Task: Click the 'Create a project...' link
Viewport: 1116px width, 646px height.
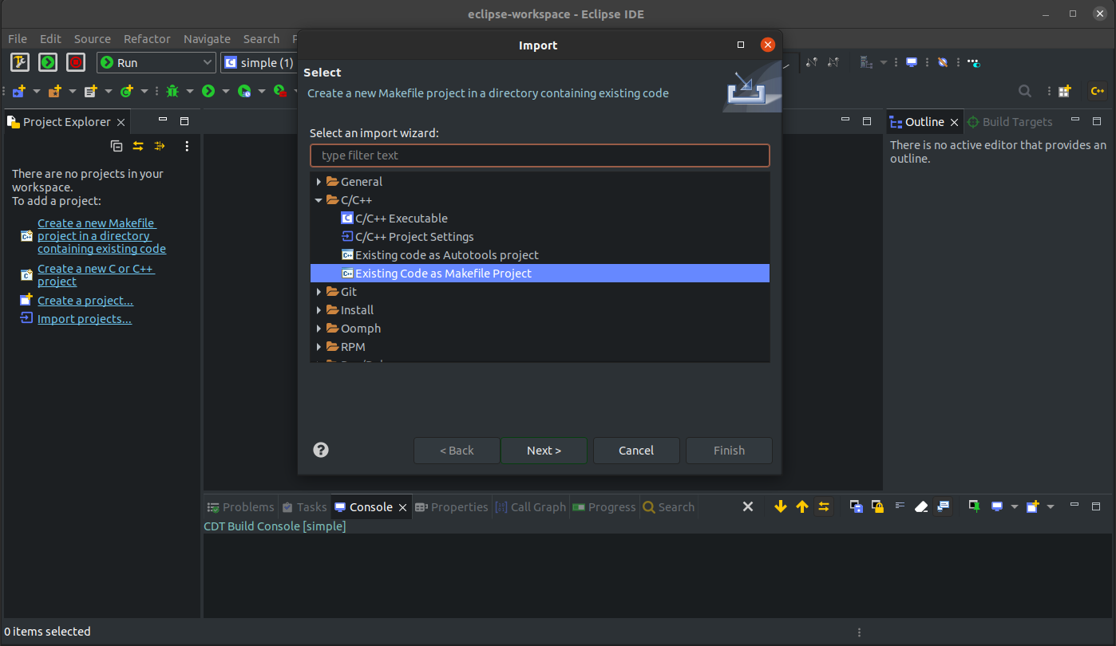Action: 85,301
